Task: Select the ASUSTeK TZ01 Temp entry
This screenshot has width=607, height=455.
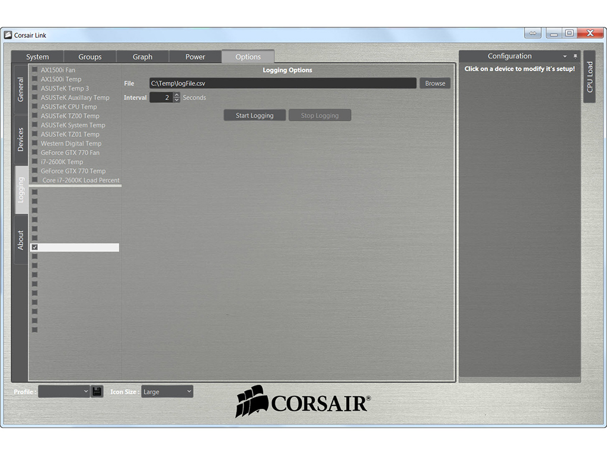Action: coord(70,134)
